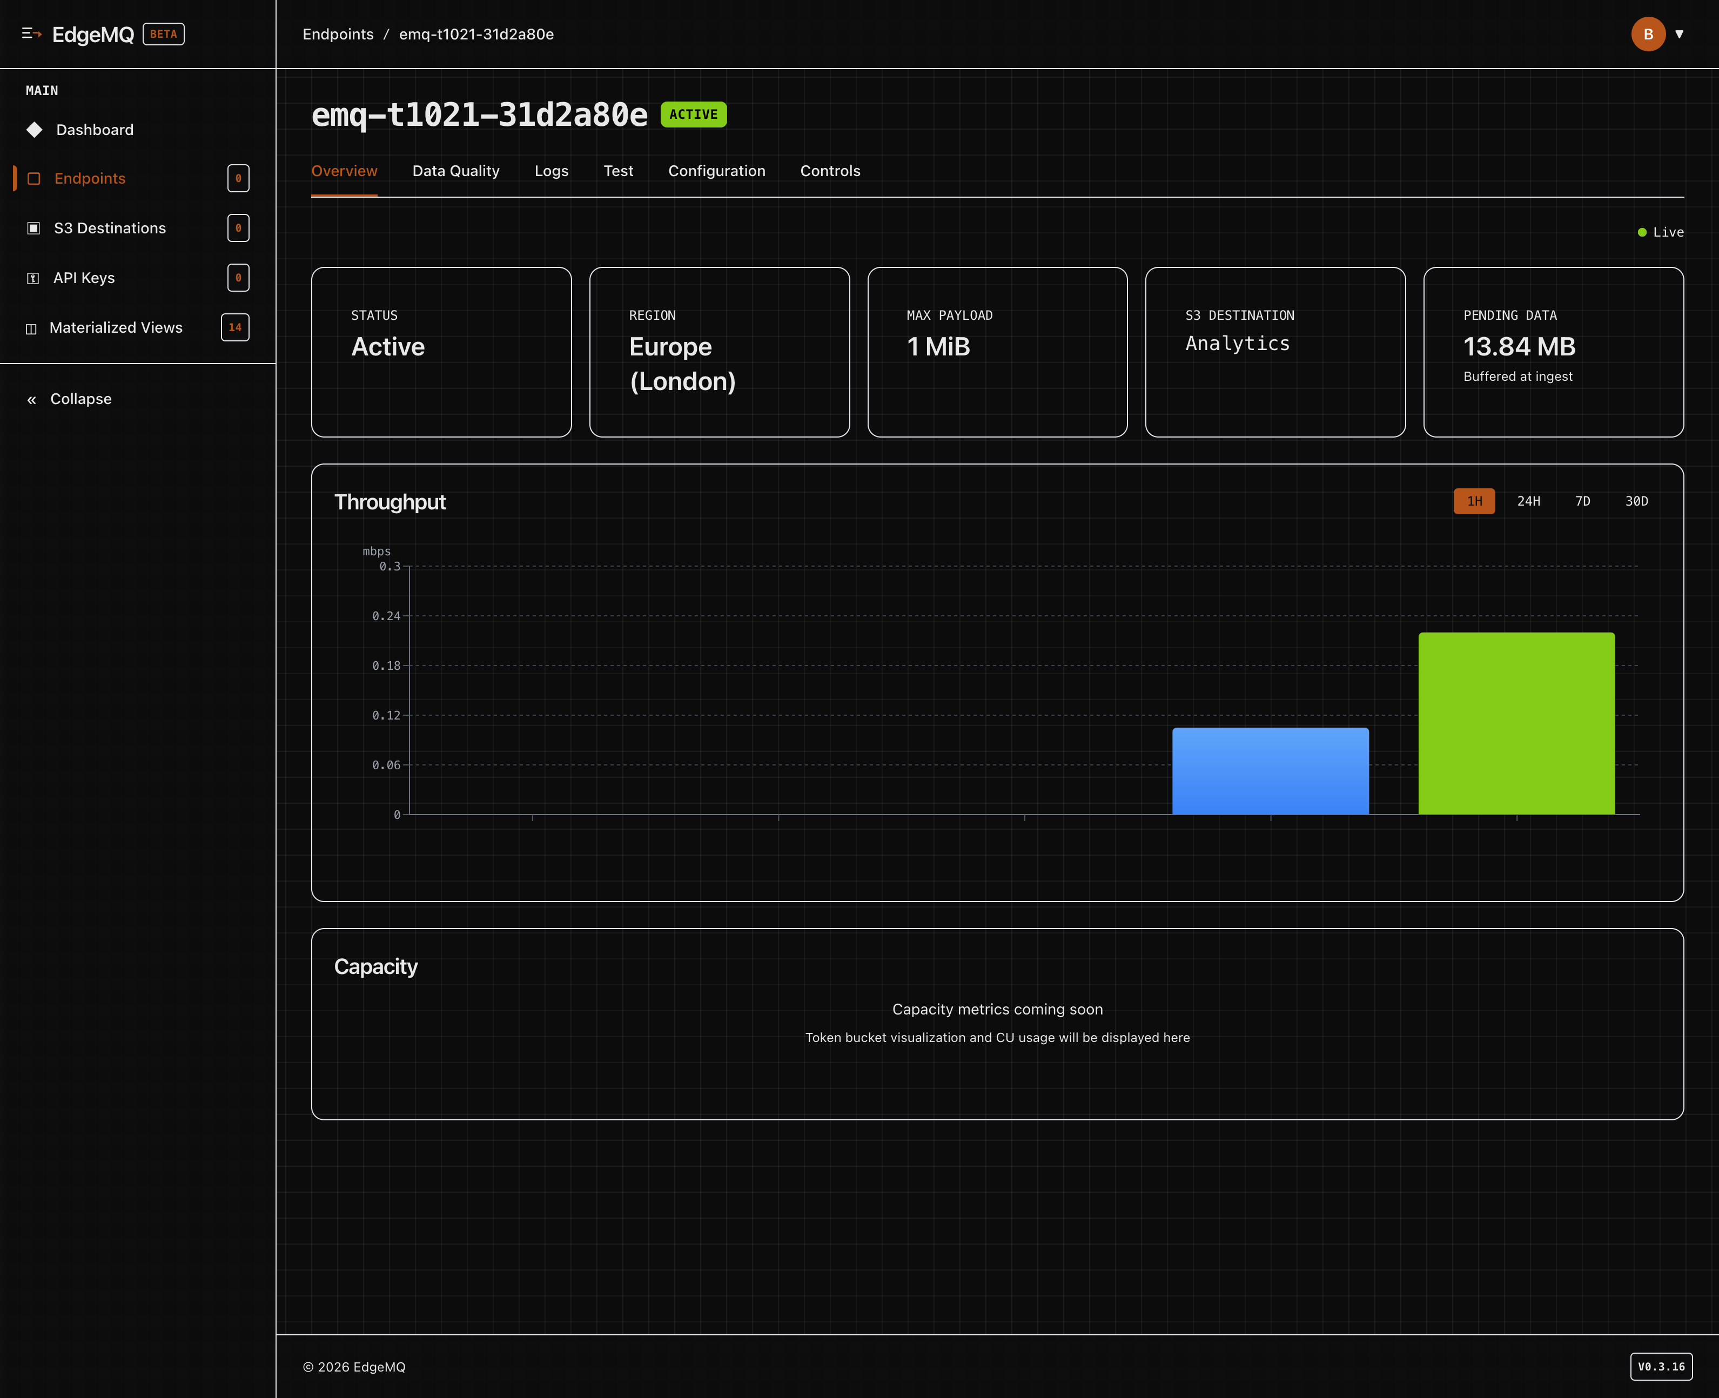Open the user avatar marked B
The width and height of the screenshot is (1719, 1398).
[1647, 34]
